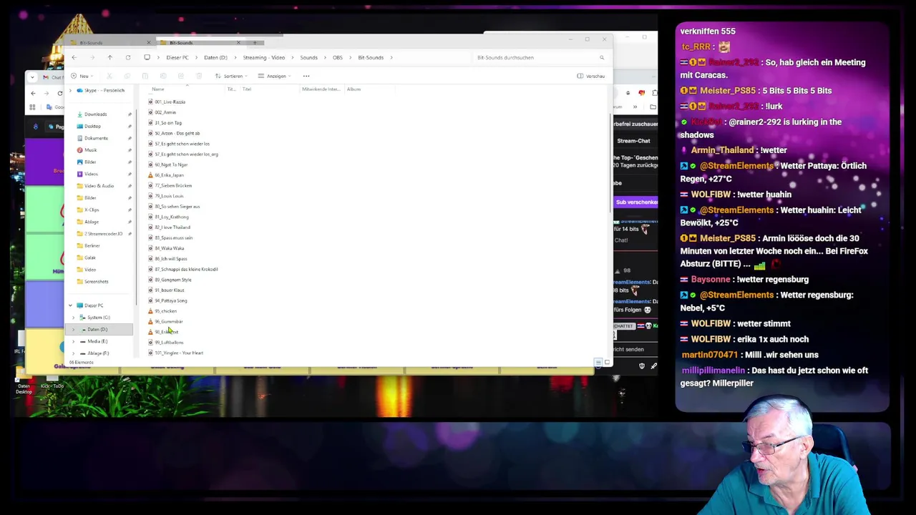Sort by the Titel column header
This screenshot has width=916, height=515.
pos(247,89)
